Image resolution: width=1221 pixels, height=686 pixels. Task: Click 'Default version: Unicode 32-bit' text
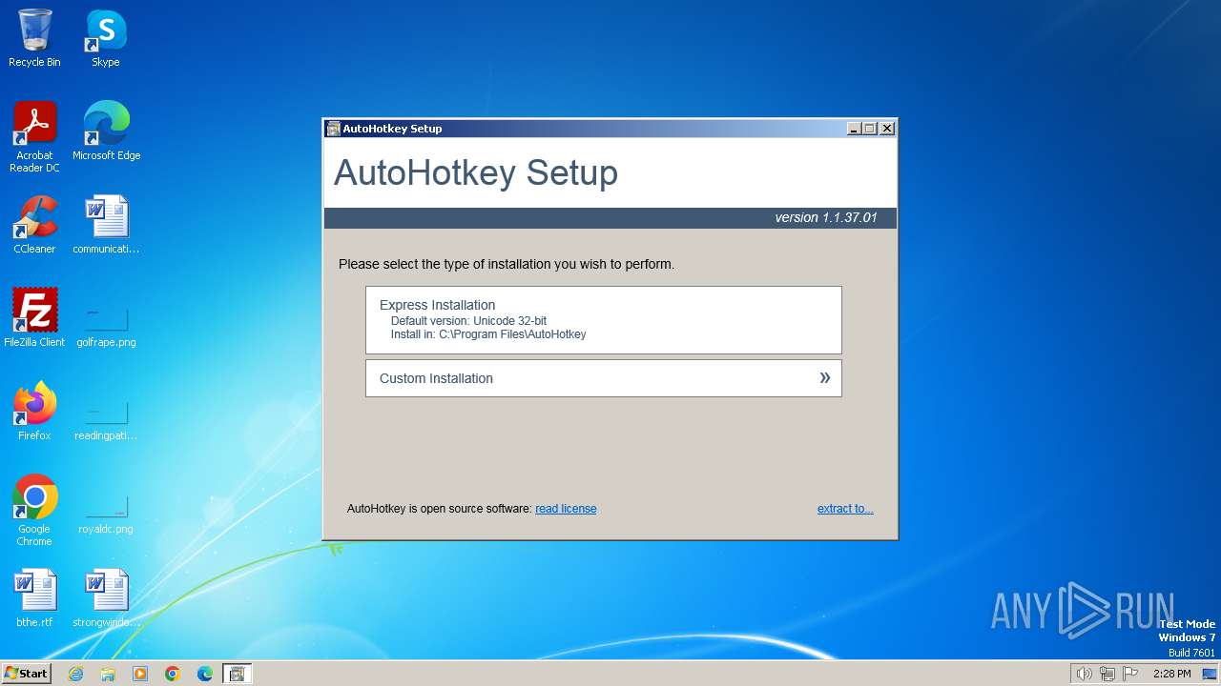point(468,321)
